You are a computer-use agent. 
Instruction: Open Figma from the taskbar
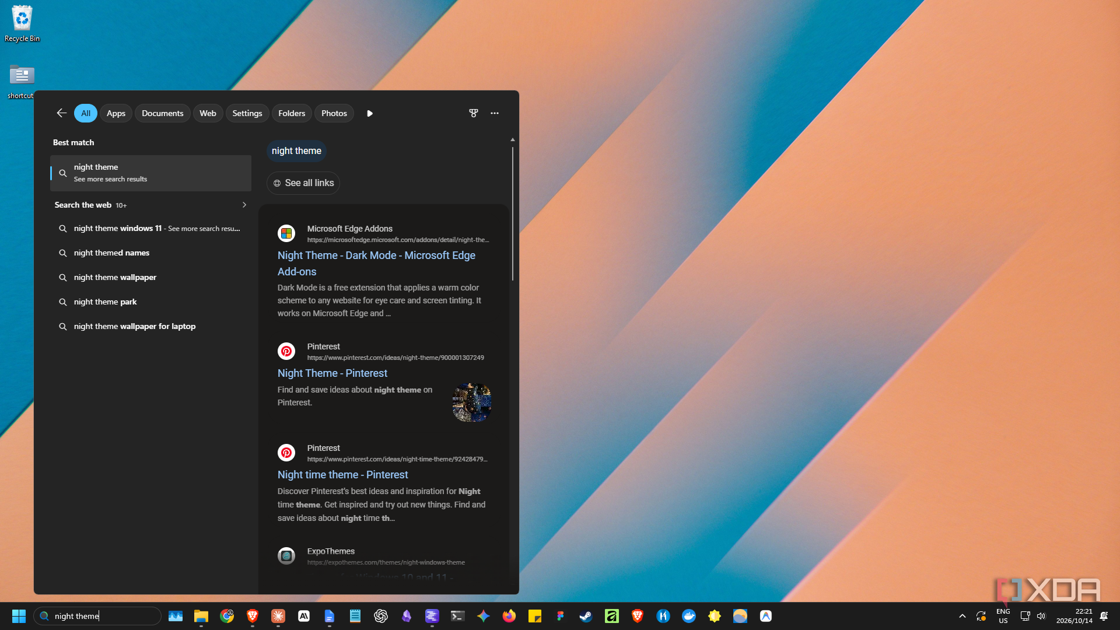point(561,616)
